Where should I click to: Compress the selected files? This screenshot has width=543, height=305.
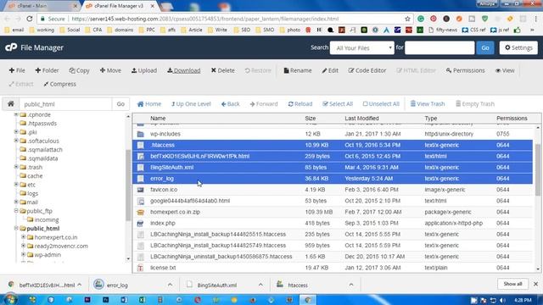59,84
